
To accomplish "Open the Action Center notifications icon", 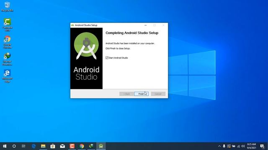I will pos(262,146).
